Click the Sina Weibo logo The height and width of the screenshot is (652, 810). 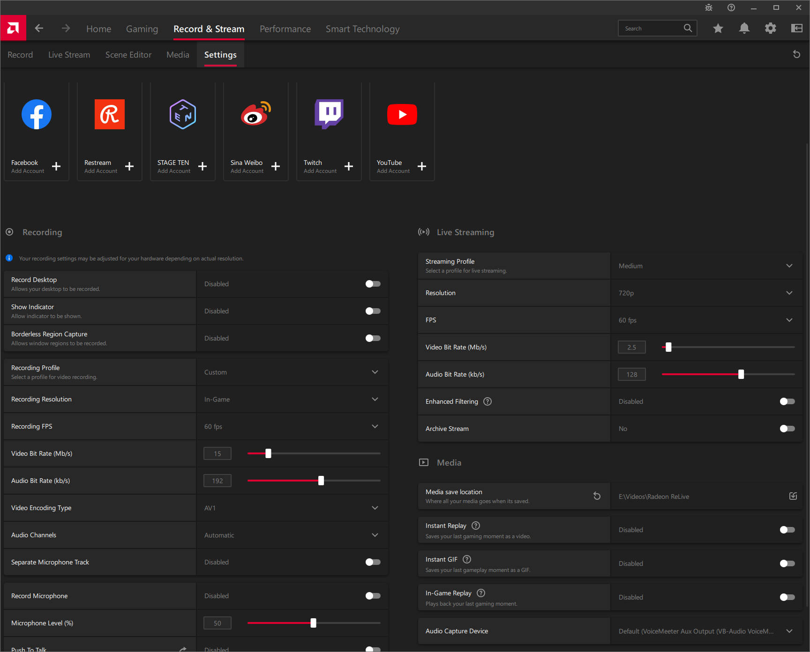coord(256,113)
